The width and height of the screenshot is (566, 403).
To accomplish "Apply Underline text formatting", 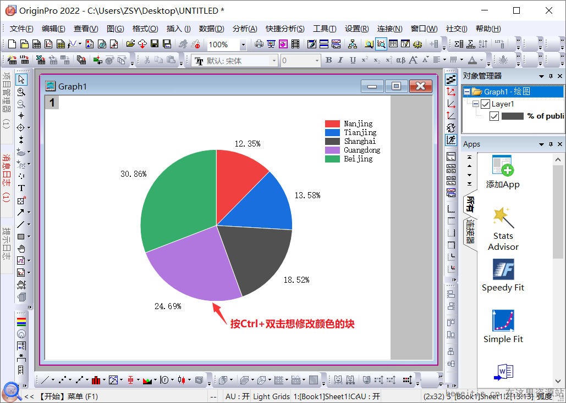I will 353,60.
